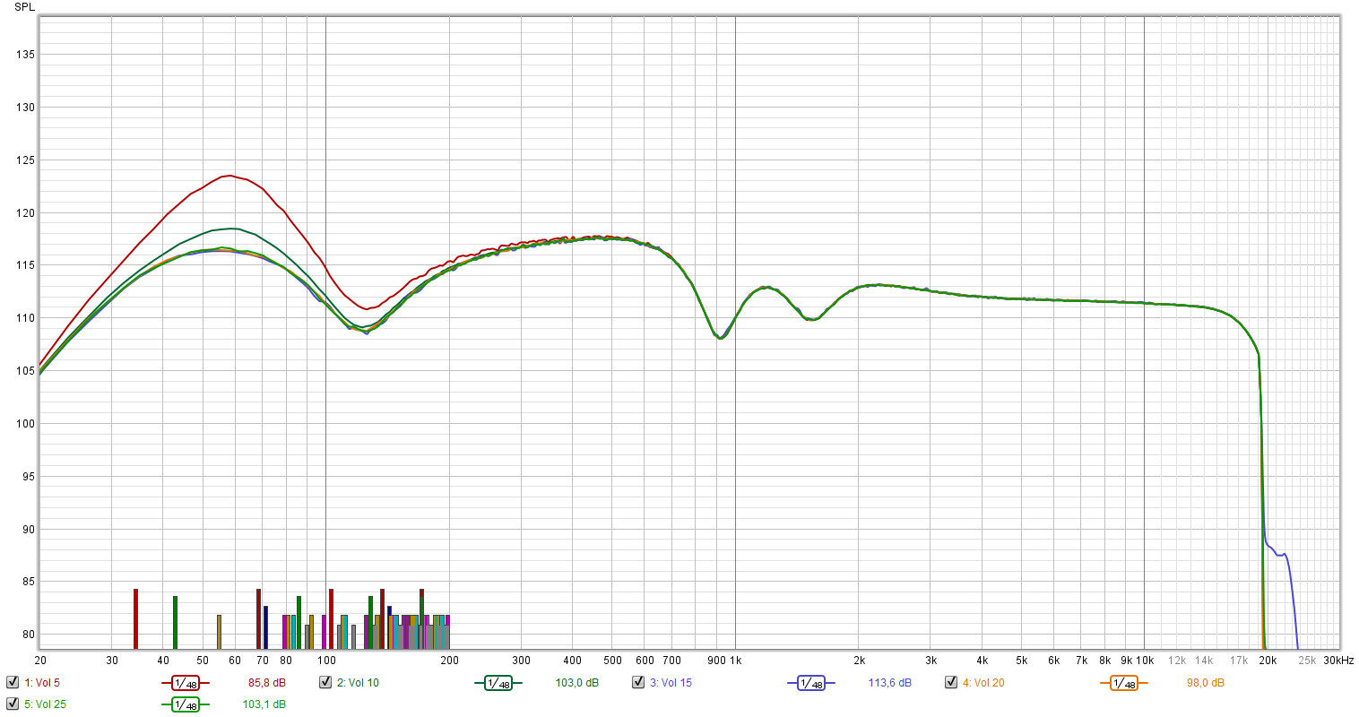The width and height of the screenshot is (1359, 717).
Task: Click the 98,0 dB value for Vol 20
Action: 1206,683
